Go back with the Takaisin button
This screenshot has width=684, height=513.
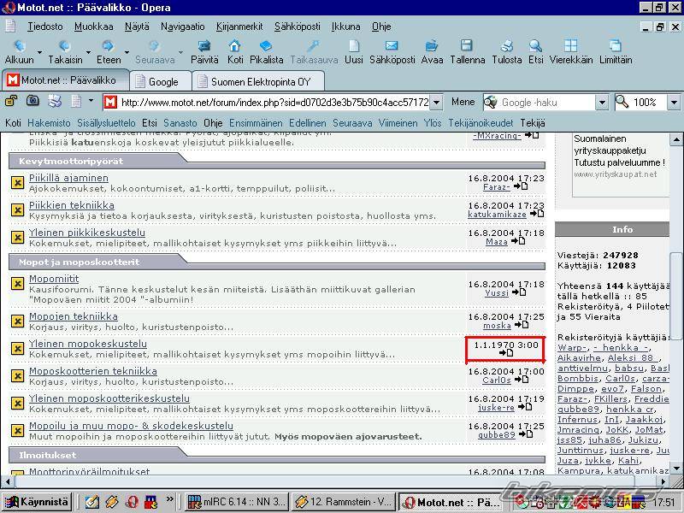[65, 46]
